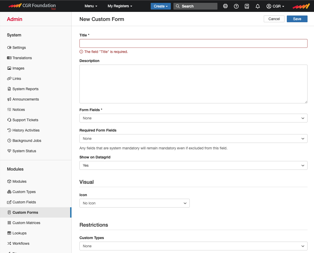Click the Custom Types boxes icon
Image resolution: width=314 pixels, height=253 pixels.
tap(9, 192)
